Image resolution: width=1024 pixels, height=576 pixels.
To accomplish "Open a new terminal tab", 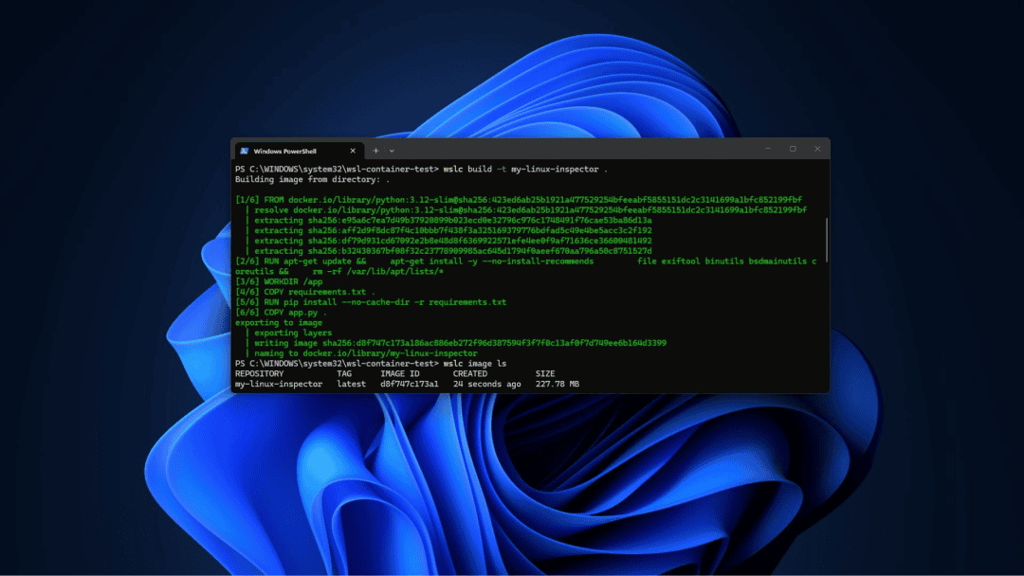I will 375,151.
